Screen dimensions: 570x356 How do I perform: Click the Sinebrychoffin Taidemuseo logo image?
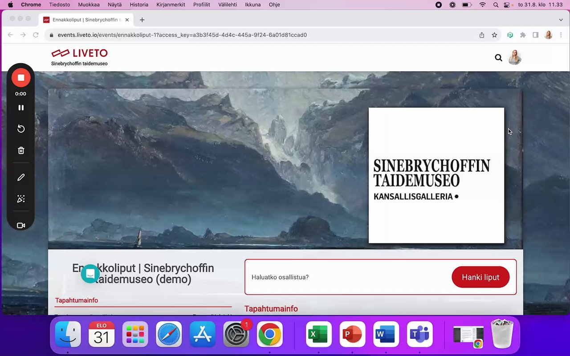point(436,175)
